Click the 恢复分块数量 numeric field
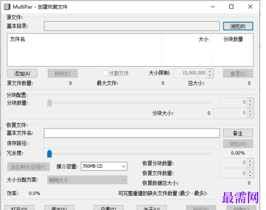The image size is (266, 210). click(x=233, y=163)
